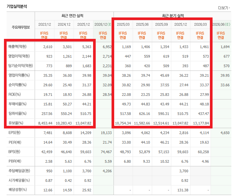Click the 2026.03 quarterly EPS value 4,114

pos(204,133)
